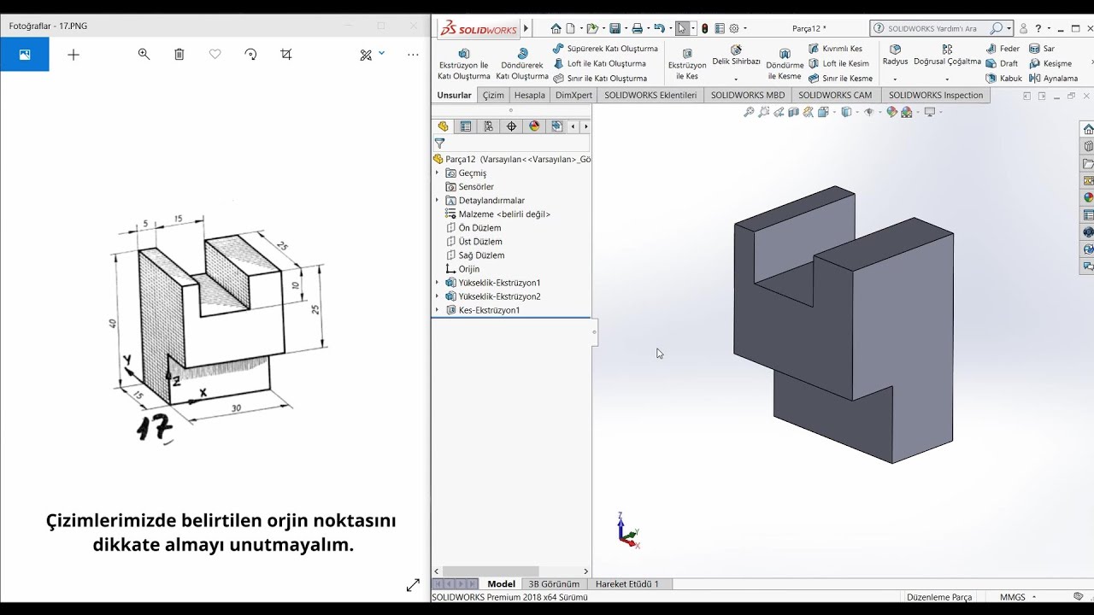Image resolution: width=1094 pixels, height=615 pixels.
Task: Select Ön Düzlem in the feature tree
Action: (x=473, y=228)
